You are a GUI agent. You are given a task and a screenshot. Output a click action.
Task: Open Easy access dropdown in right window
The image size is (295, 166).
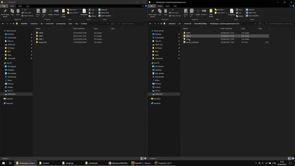click(220, 13)
